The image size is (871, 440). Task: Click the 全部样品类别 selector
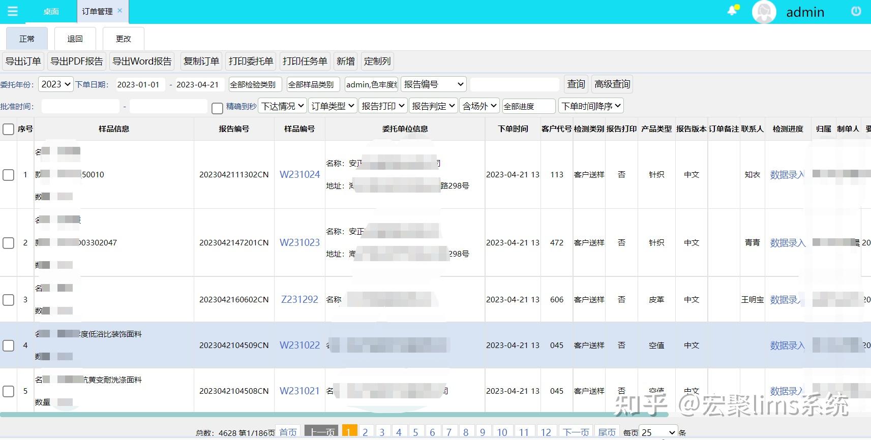click(313, 84)
